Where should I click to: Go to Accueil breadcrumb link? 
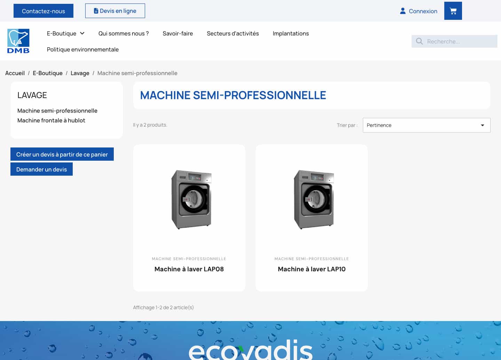pos(15,73)
